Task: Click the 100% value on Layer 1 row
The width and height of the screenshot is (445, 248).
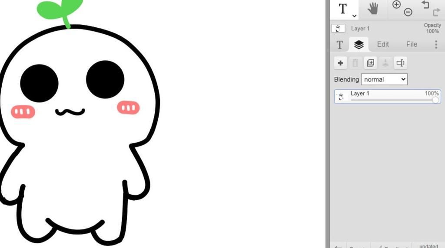Action: (432, 93)
